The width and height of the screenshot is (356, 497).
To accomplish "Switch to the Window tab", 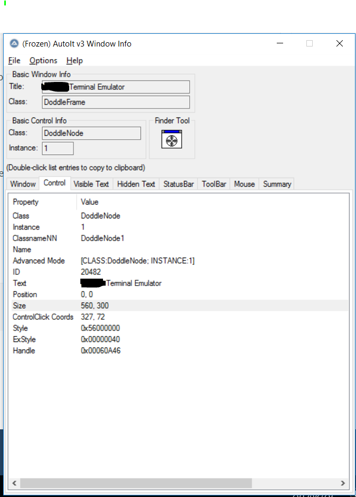I will tap(23, 184).
